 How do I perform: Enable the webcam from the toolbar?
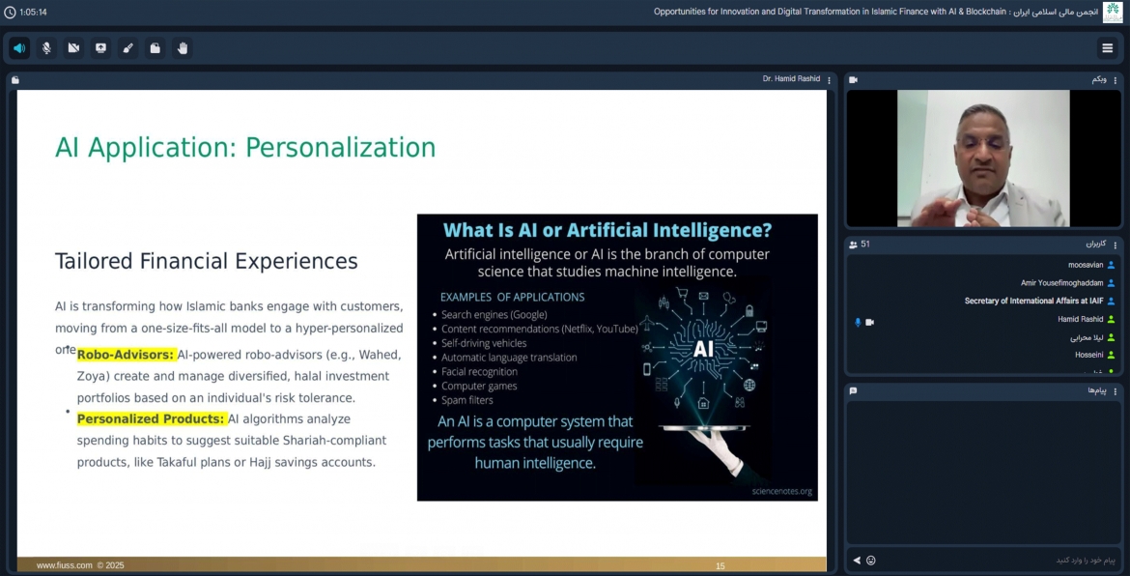coord(73,48)
